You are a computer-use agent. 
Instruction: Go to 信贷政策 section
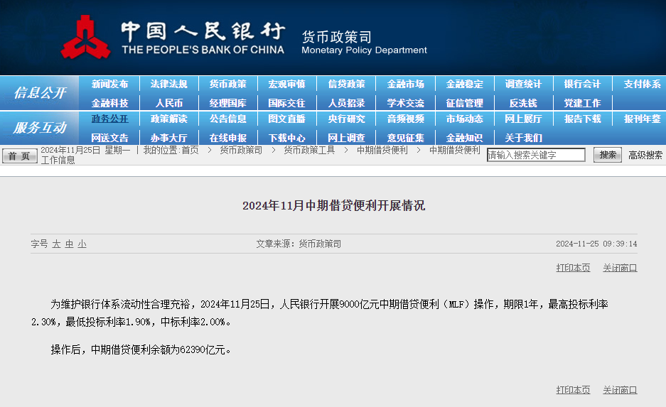pos(346,84)
